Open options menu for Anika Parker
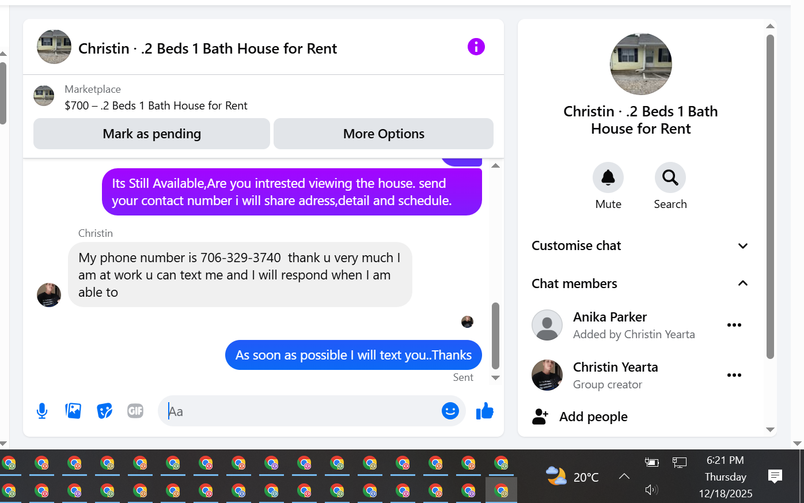804x503 pixels. 734,325
